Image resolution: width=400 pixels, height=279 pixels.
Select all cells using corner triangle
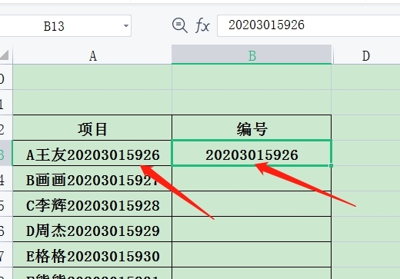coord(5,55)
